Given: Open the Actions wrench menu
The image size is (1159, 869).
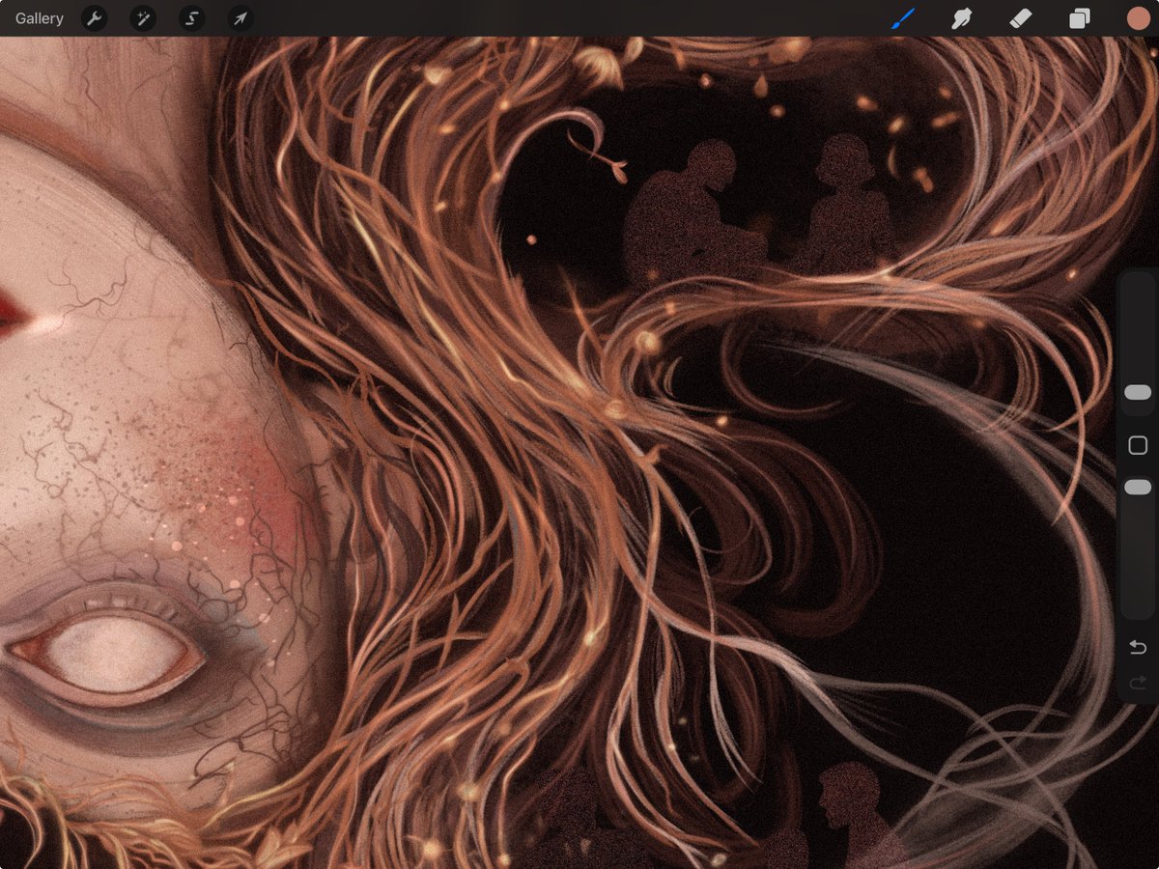Looking at the screenshot, I should click(x=95, y=18).
